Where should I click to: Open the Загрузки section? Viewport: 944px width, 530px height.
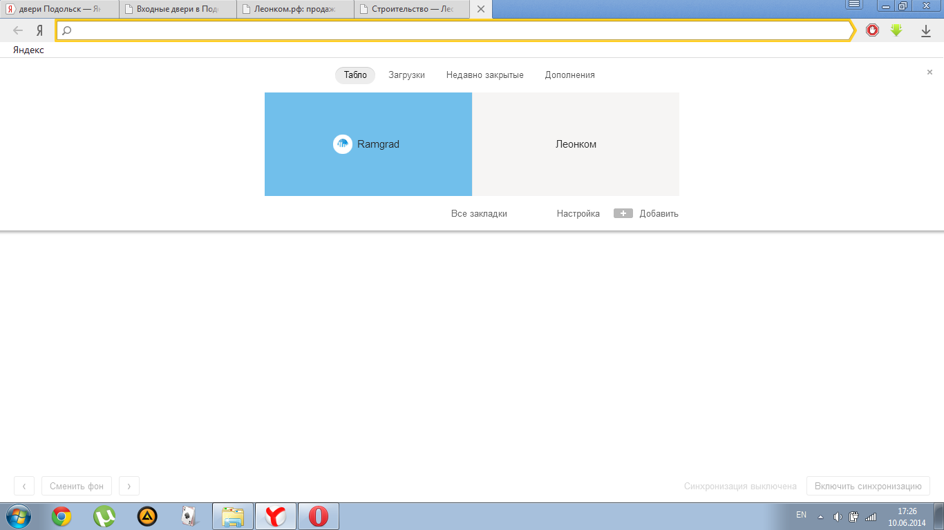(406, 75)
